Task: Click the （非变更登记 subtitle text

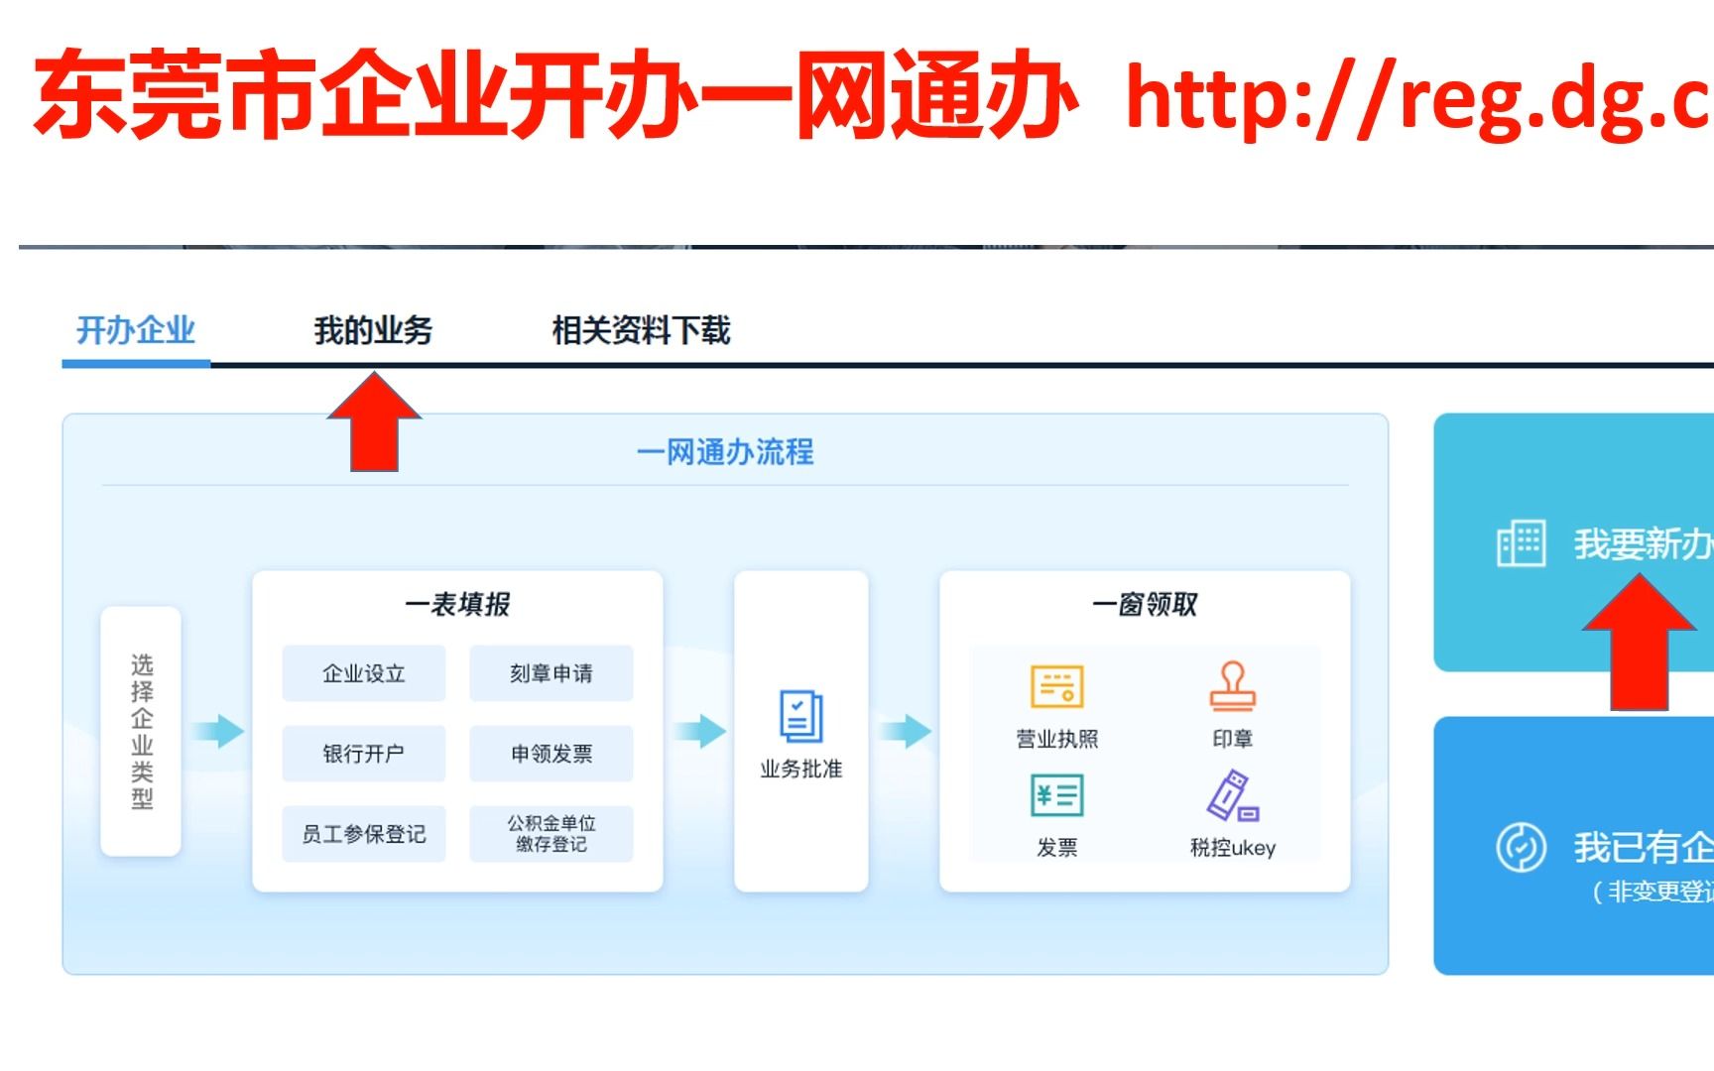Action: [x=1652, y=892]
